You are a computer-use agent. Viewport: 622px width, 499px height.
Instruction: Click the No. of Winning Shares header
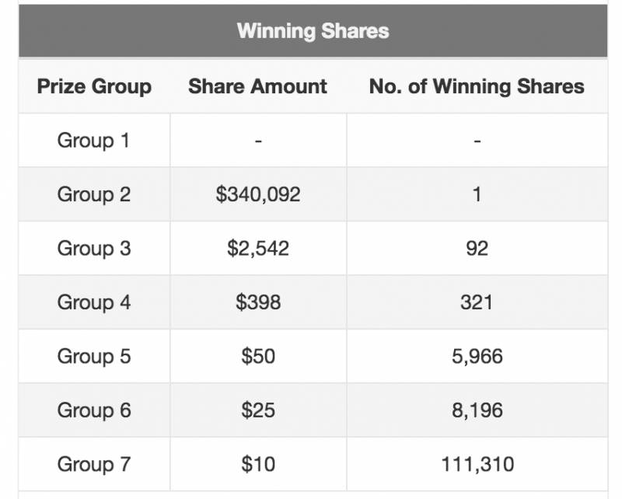coord(477,86)
